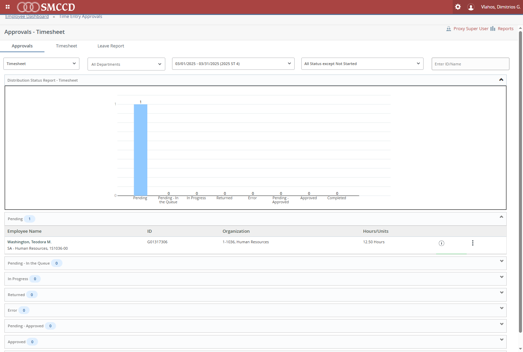Screen dimensions: 523x352
Task: Open the Reports link
Action: (x=505, y=29)
